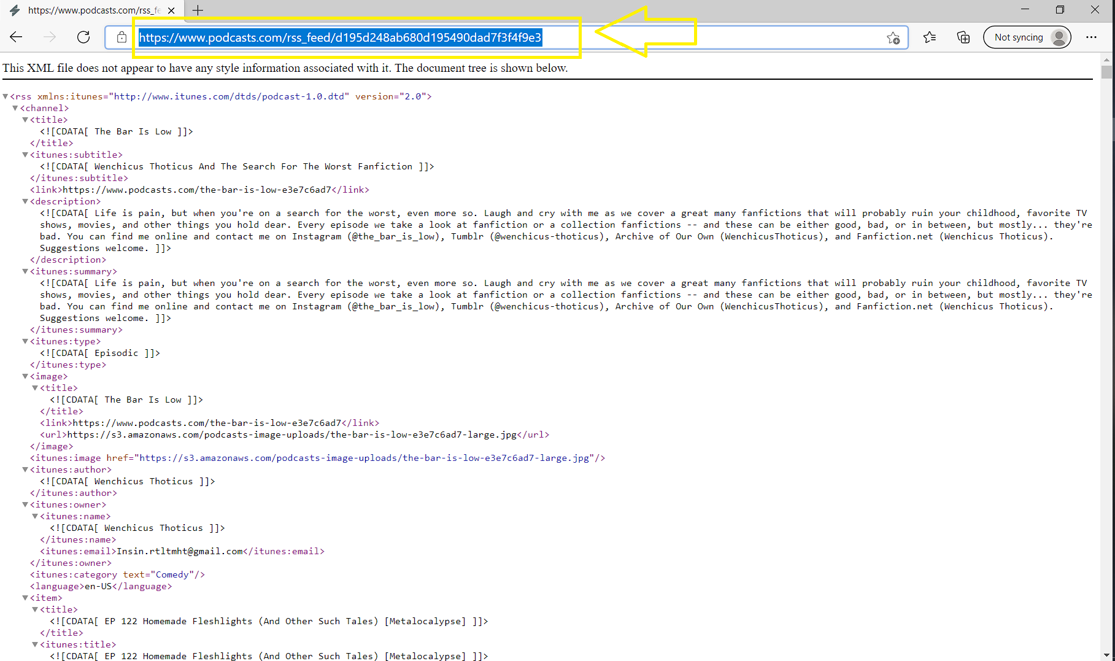
Task: Open Settings and more ellipsis menu
Action: coord(1091,37)
